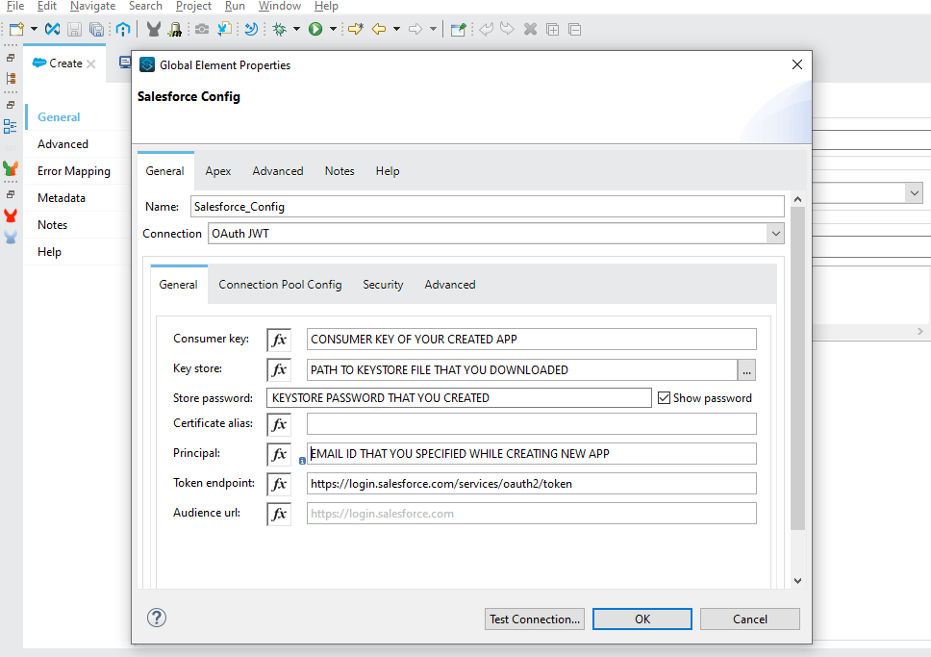This screenshot has height=657, width=931.
Task: Open the dialog's top-level Notes tab
Action: [340, 171]
